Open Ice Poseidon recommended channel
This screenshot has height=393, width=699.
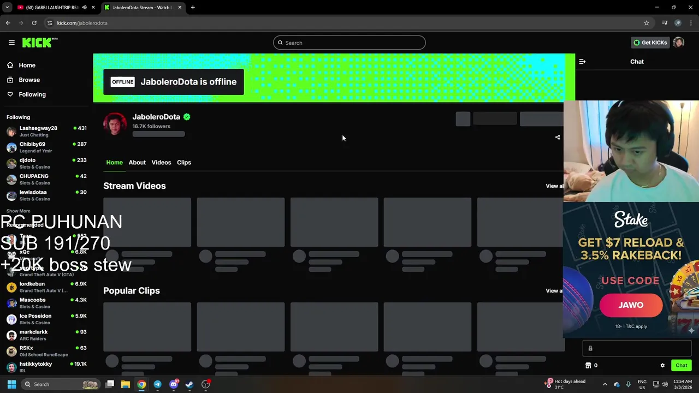[x=46, y=319]
